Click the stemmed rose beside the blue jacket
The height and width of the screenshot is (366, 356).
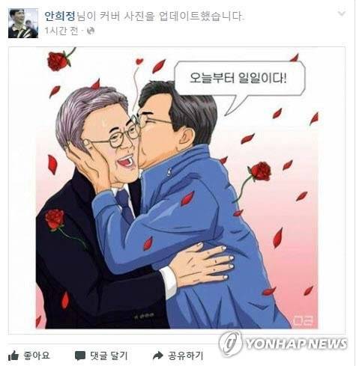point(260,171)
